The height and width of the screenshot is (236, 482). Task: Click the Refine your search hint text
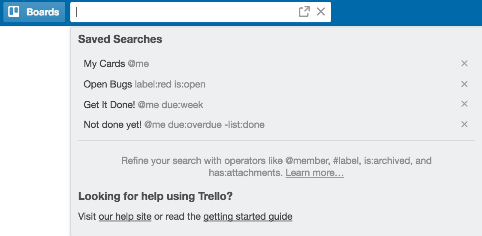pos(276,161)
